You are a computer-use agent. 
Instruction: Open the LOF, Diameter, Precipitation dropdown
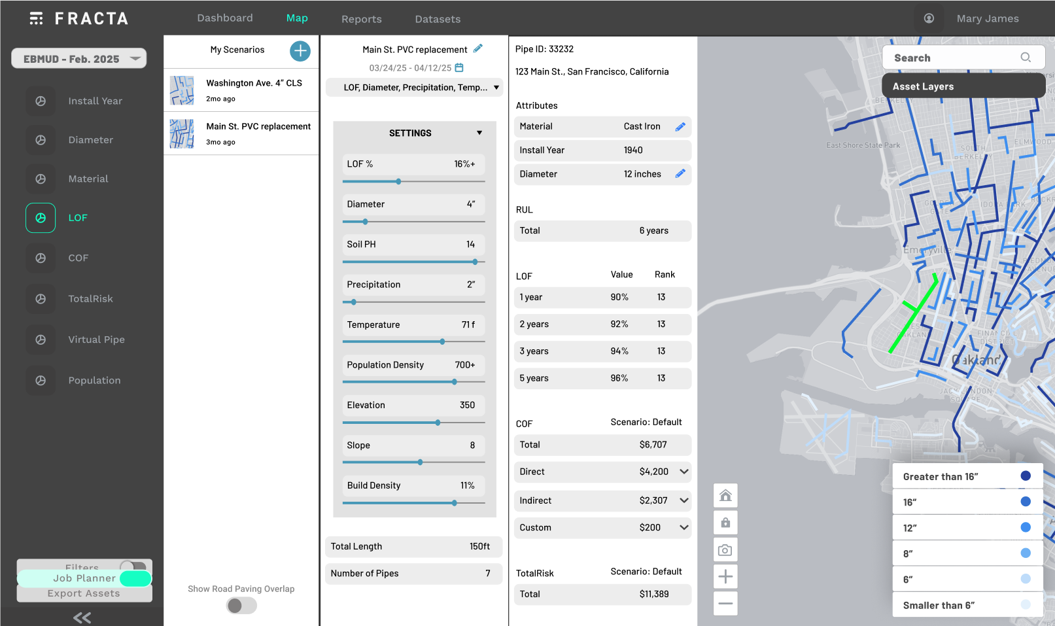coord(415,88)
